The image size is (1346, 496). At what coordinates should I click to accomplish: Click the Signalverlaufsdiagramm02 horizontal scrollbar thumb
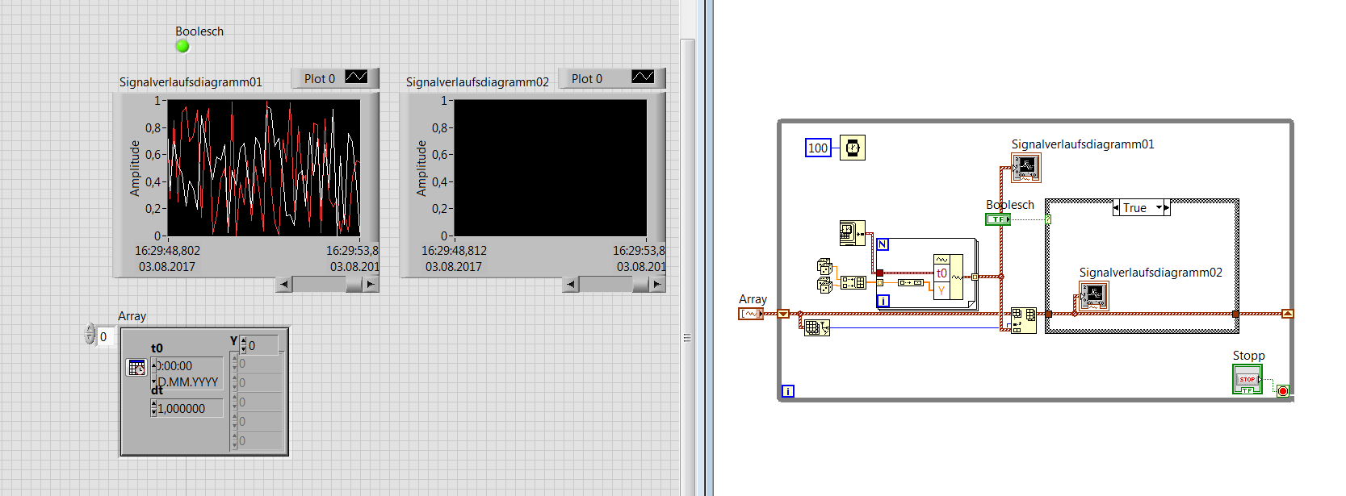(x=641, y=284)
